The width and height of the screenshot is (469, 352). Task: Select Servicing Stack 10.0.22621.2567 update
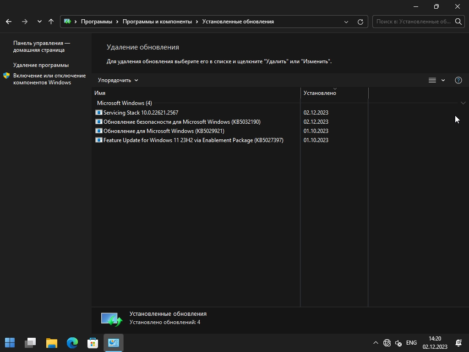click(141, 113)
